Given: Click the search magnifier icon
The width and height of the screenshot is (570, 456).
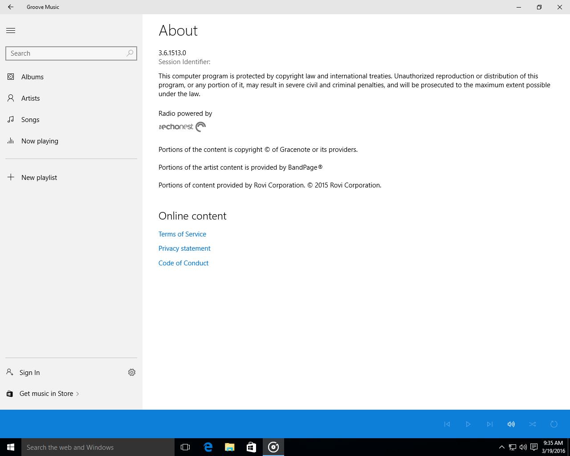Looking at the screenshot, I should point(130,53).
